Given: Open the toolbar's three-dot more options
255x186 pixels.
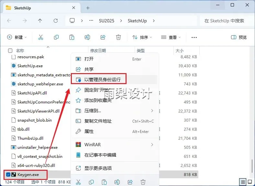Looking at the screenshot, I should tap(194, 38).
